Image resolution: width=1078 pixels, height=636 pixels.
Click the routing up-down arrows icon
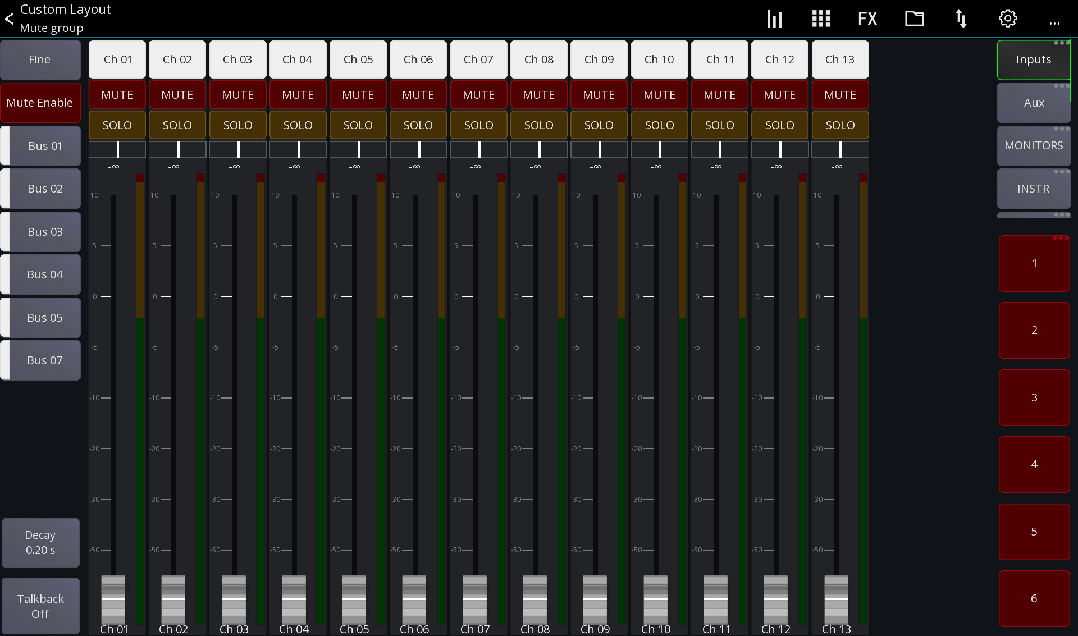961,19
